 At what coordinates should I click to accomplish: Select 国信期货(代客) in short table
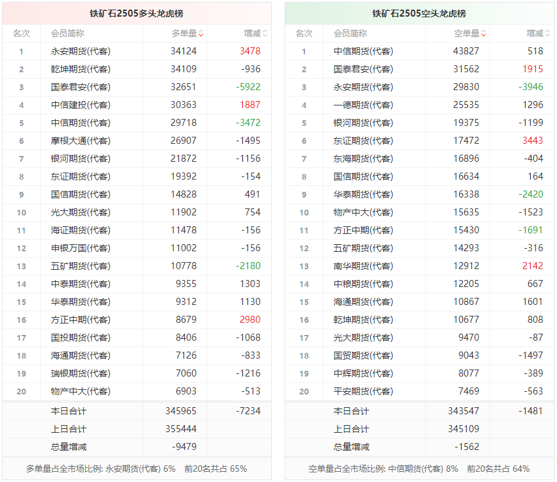coord(363,177)
